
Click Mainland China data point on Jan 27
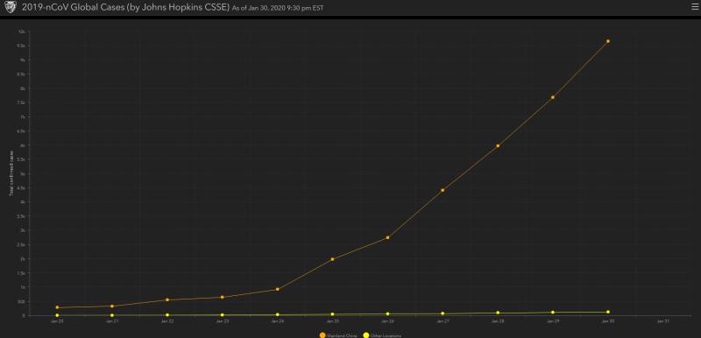[x=443, y=190]
